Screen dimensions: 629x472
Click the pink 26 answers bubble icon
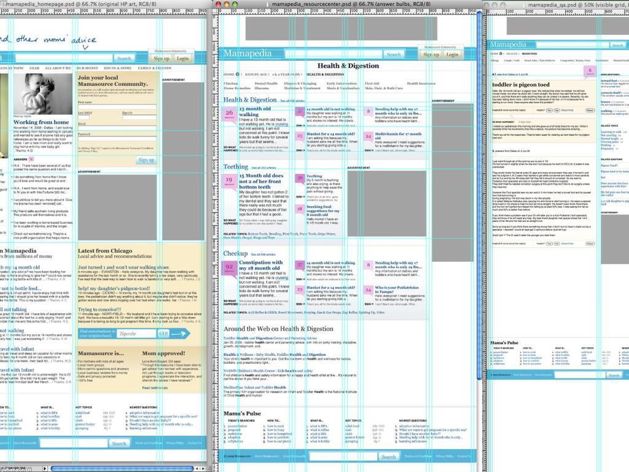point(229,113)
